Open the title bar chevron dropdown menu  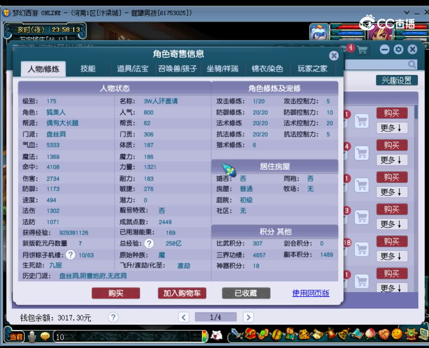point(407,13)
